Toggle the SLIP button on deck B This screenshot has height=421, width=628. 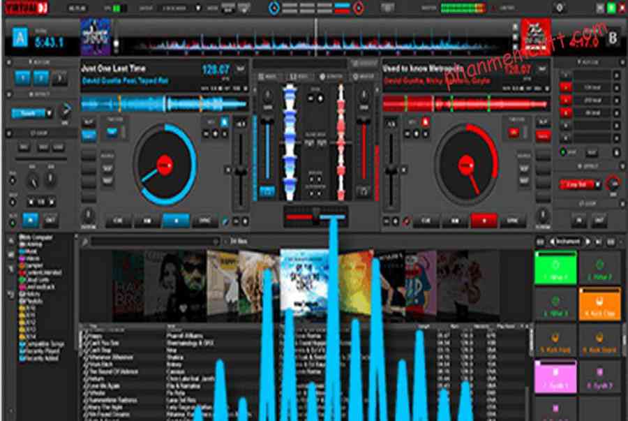(543, 122)
